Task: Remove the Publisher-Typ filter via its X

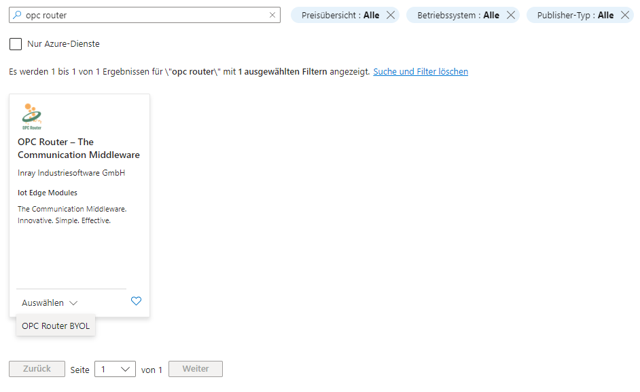Action: coord(625,15)
